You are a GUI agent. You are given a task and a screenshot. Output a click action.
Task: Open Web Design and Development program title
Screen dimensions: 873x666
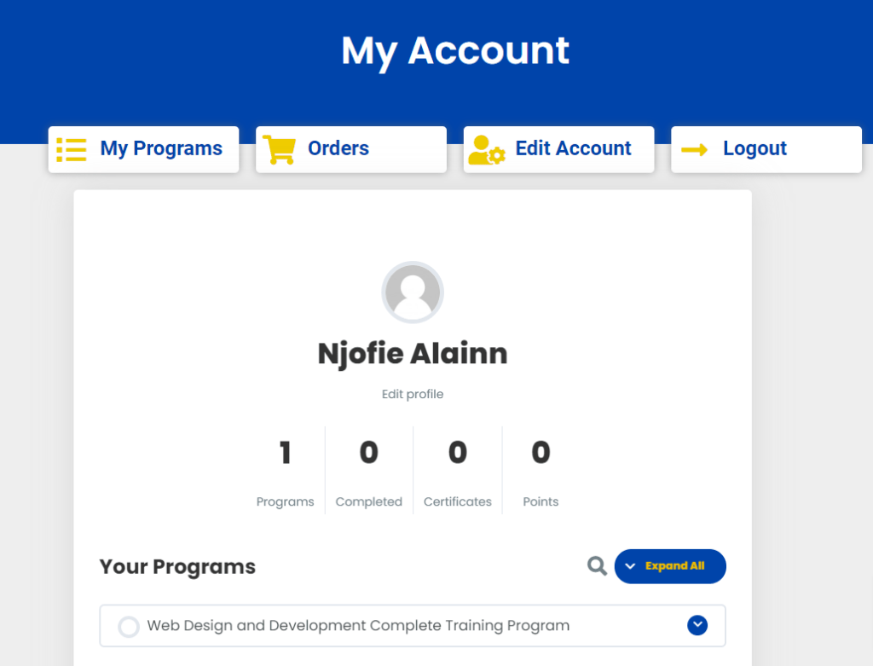pyautogui.click(x=358, y=626)
